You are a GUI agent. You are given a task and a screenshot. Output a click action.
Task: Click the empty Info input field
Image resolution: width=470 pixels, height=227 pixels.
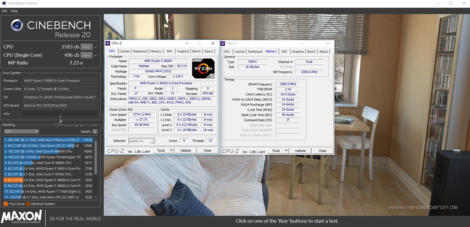pyautogui.click(x=60, y=114)
